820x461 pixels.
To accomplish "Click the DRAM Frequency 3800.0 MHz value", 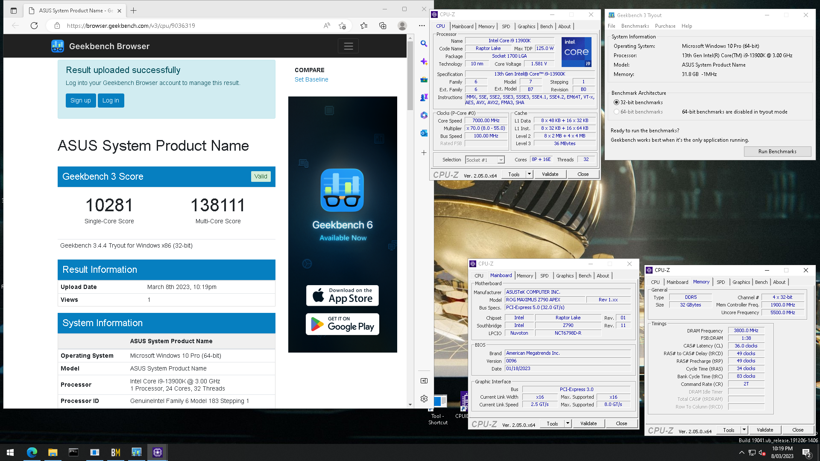I will pos(746,330).
